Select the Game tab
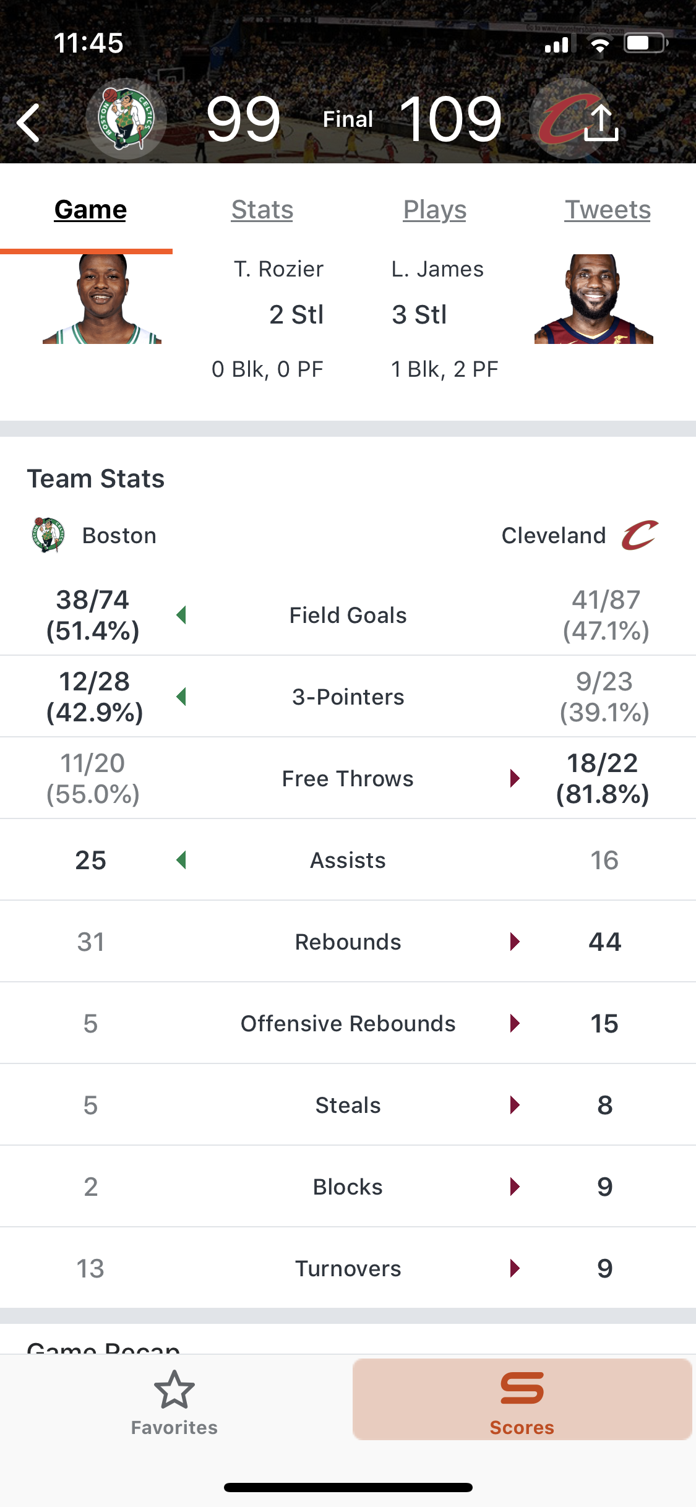The width and height of the screenshot is (696, 1507). pyautogui.click(x=90, y=210)
